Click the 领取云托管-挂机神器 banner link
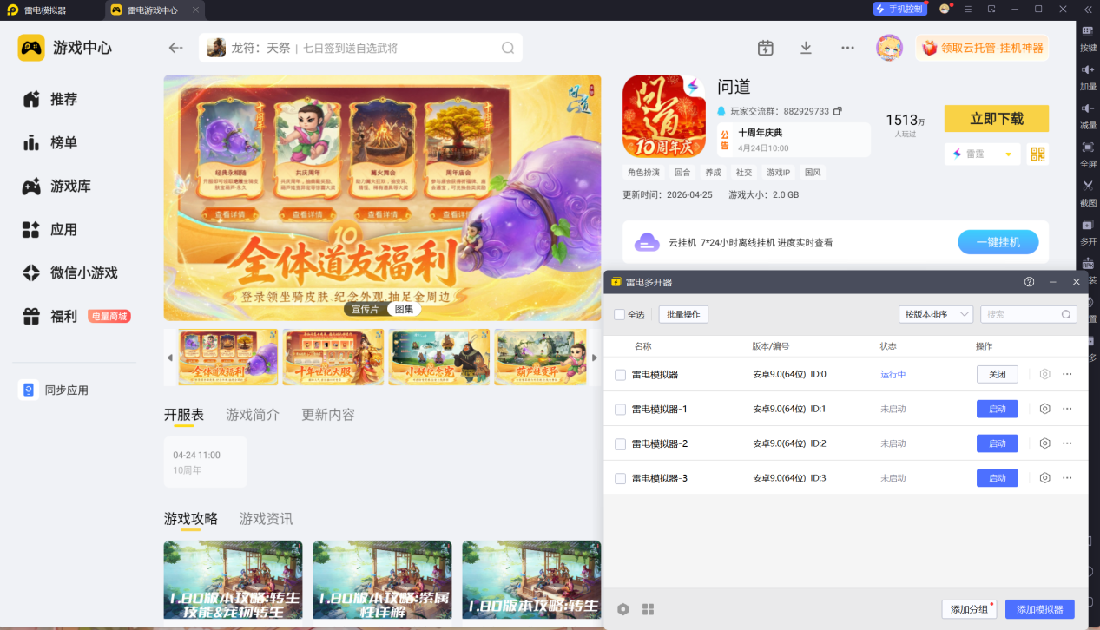This screenshot has width=1100, height=630. point(982,48)
